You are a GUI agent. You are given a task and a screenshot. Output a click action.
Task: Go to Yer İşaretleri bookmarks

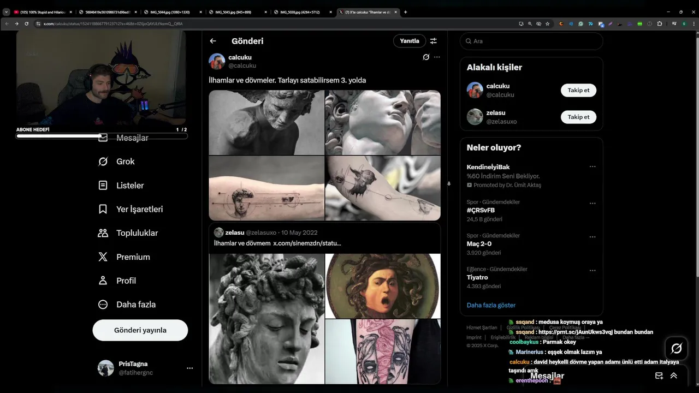pos(130,209)
